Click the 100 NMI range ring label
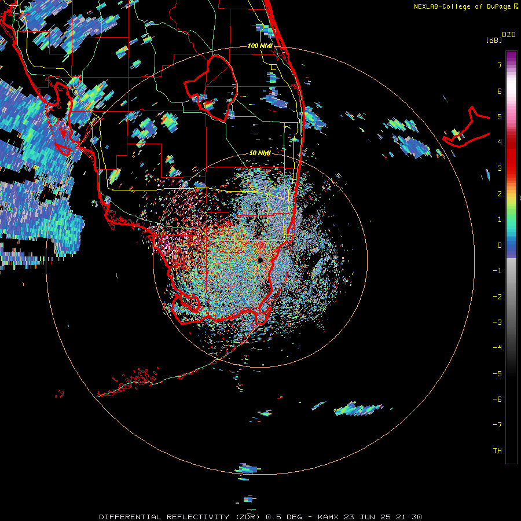Image resolution: width=521 pixels, height=521 pixels. [260, 46]
